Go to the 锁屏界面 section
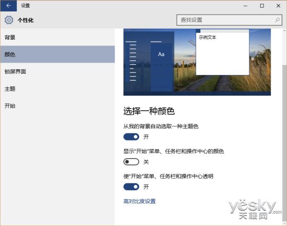This screenshot has height=226, width=287. click(15, 72)
